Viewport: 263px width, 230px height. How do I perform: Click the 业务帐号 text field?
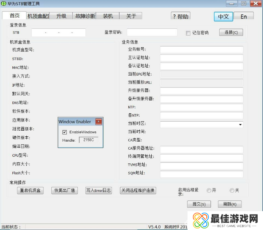point(201,49)
